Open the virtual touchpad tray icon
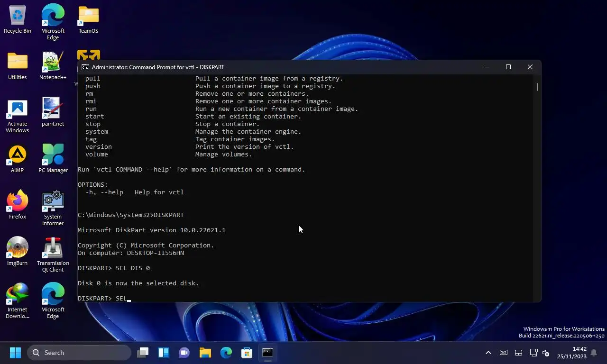The image size is (607, 364). pyautogui.click(x=519, y=353)
